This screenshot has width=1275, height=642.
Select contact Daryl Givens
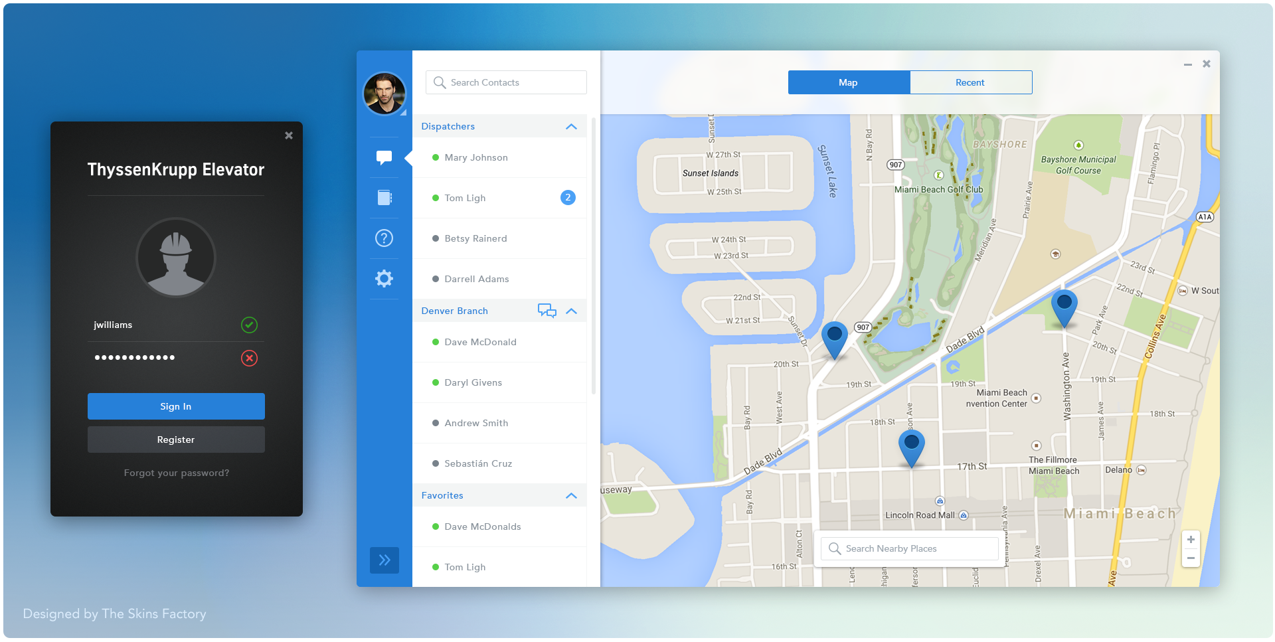tap(499, 382)
